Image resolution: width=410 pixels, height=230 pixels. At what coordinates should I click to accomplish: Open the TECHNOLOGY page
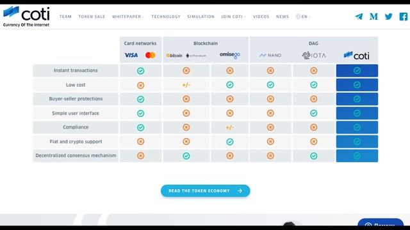coord(166,17)
